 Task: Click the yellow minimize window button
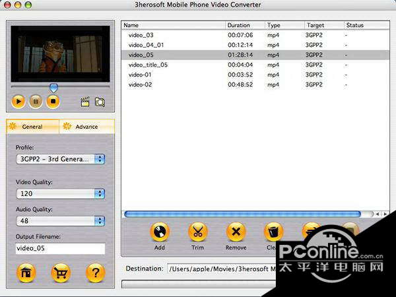[18, 5]
